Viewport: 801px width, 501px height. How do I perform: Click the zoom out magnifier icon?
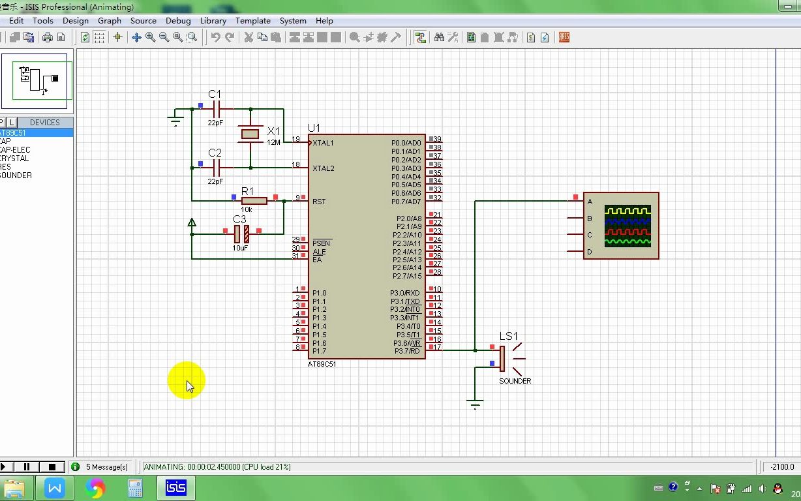click(164, 38)
